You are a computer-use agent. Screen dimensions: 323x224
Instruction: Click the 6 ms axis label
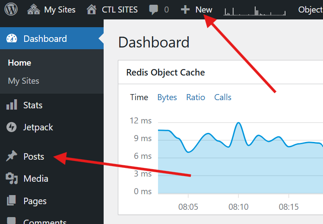[143, 156]
